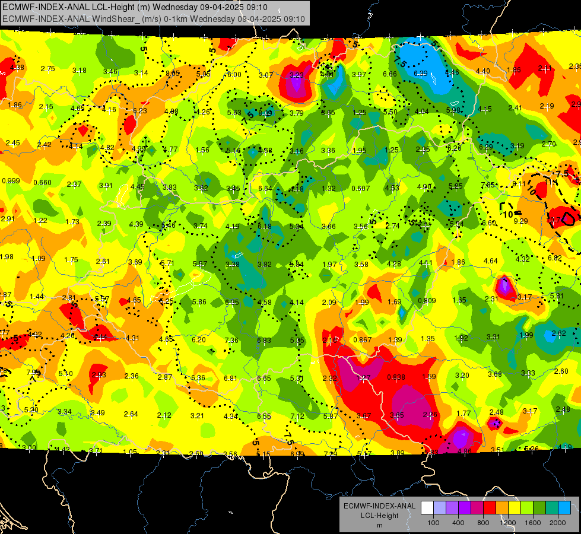Click the wind shear value '7.12'
Screen dimensions: 581x534
pos(297,416)
